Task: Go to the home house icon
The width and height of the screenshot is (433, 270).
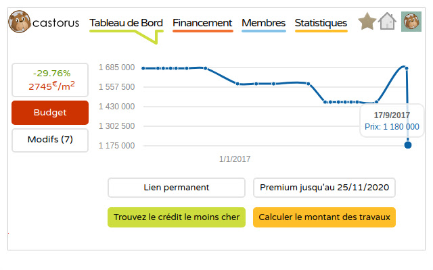Action: click(x=387, y=22)
